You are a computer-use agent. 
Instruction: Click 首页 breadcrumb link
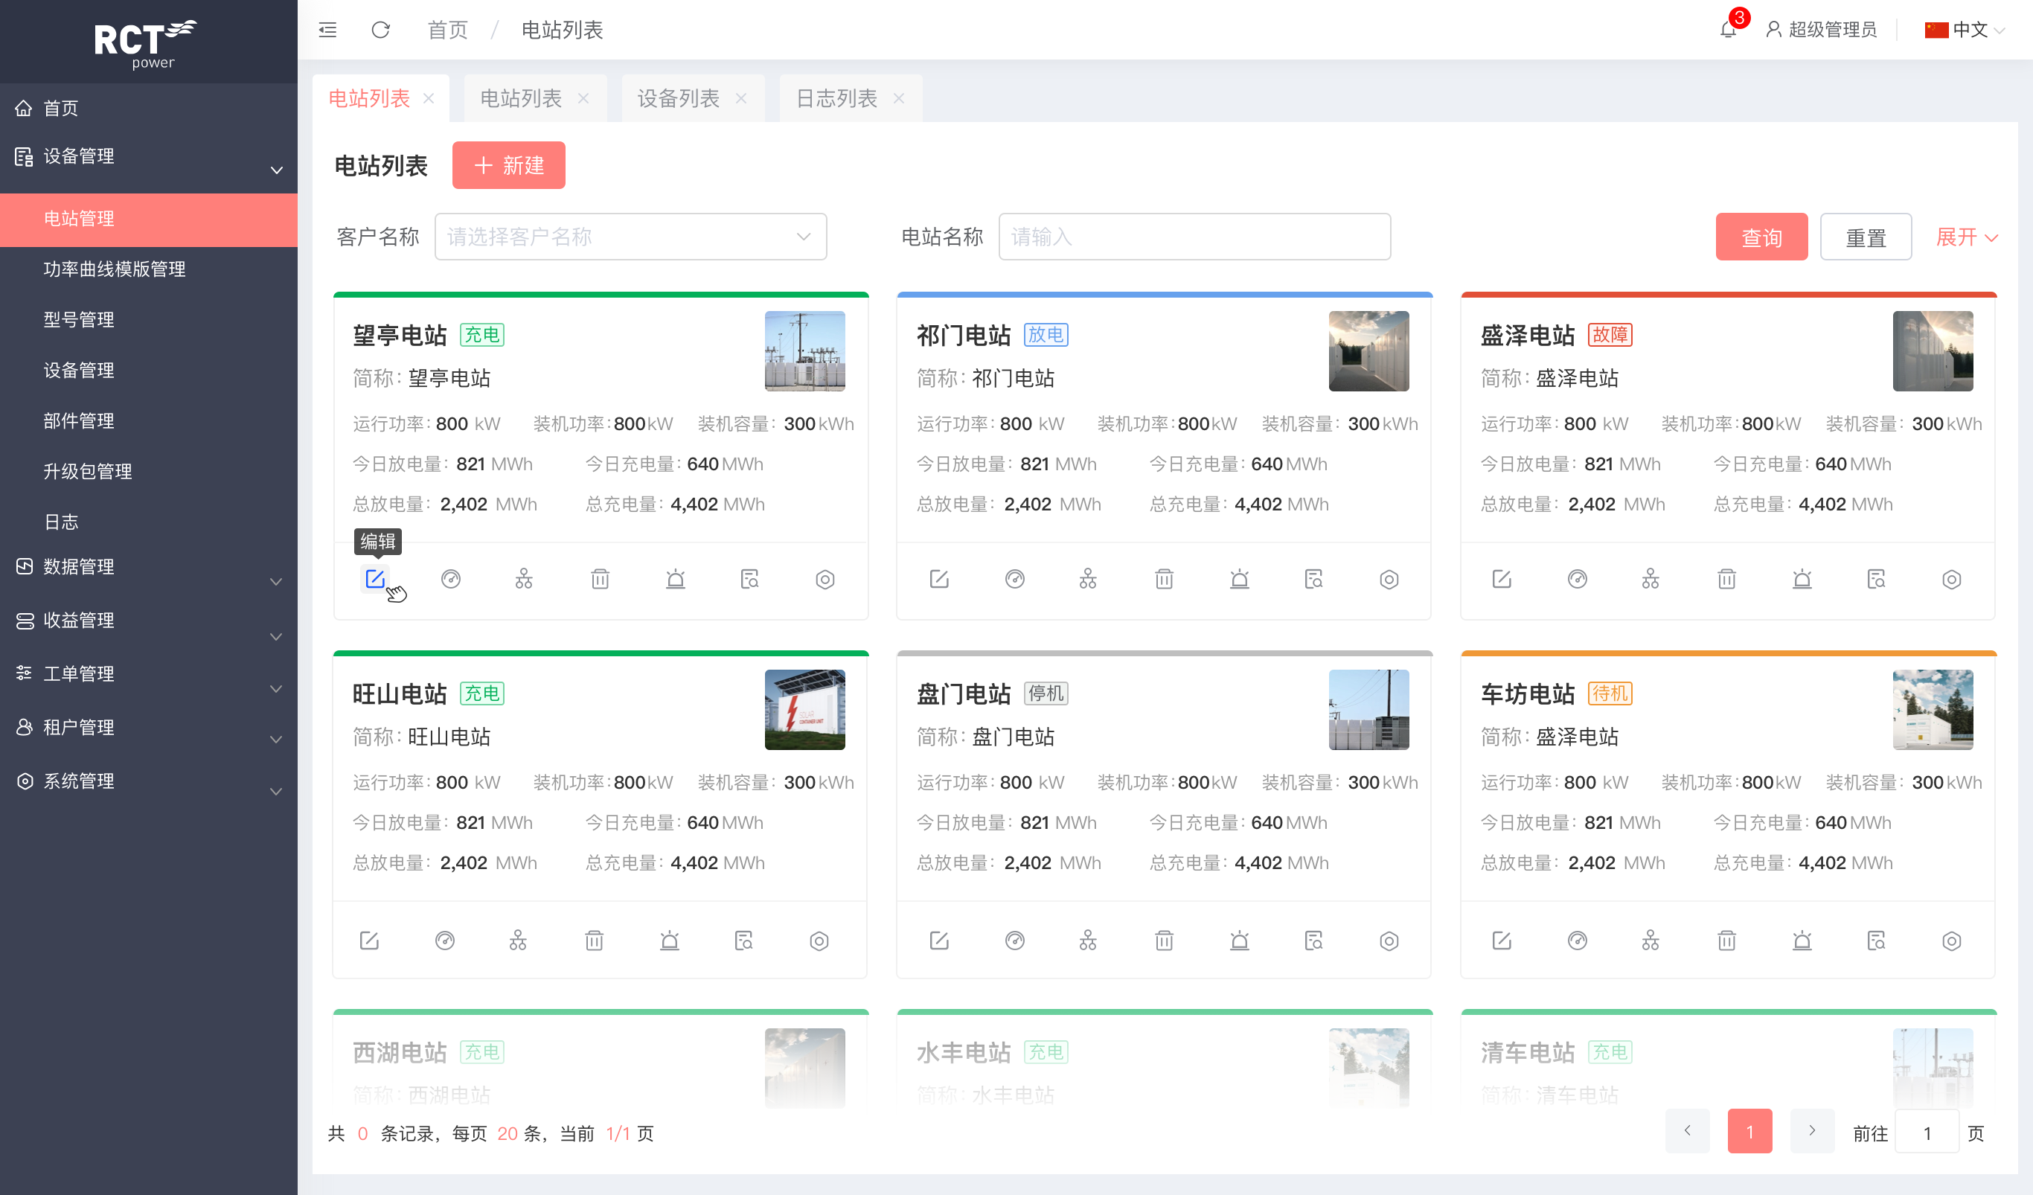pyautogui.click(x=447, y=30)
